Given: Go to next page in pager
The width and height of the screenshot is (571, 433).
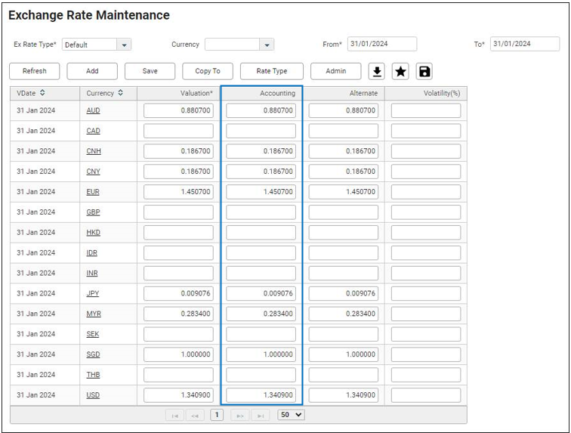Looking at the screenshot, I should tap(240, 415).
